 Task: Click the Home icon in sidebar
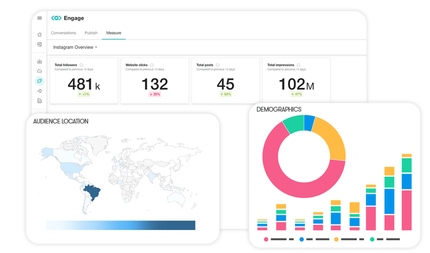(x=40, y=34)
